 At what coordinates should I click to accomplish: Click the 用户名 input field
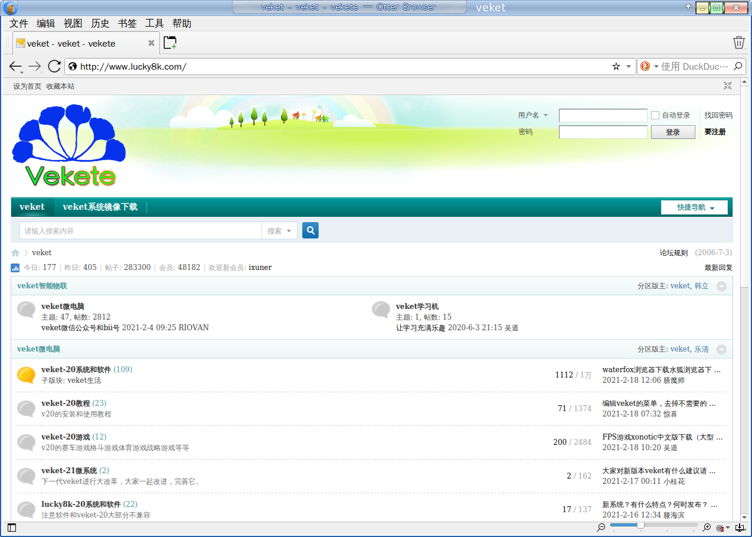click(x=603, y=115)
